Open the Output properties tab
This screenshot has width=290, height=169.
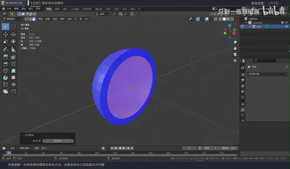pos(243,80)
